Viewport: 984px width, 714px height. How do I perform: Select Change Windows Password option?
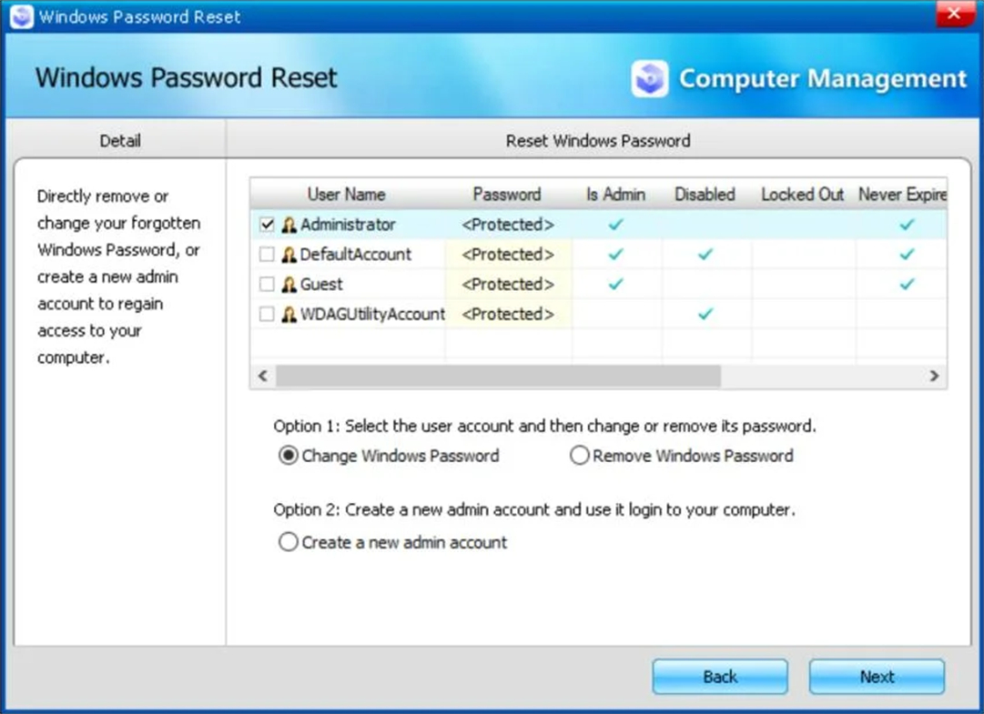click(289, 457)
